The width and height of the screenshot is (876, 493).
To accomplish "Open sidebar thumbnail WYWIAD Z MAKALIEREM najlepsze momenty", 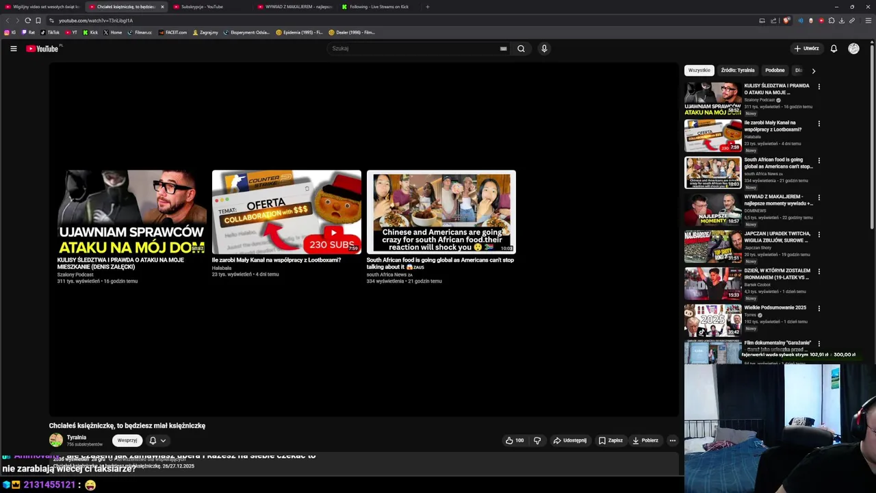I will [x=713, y=210].
